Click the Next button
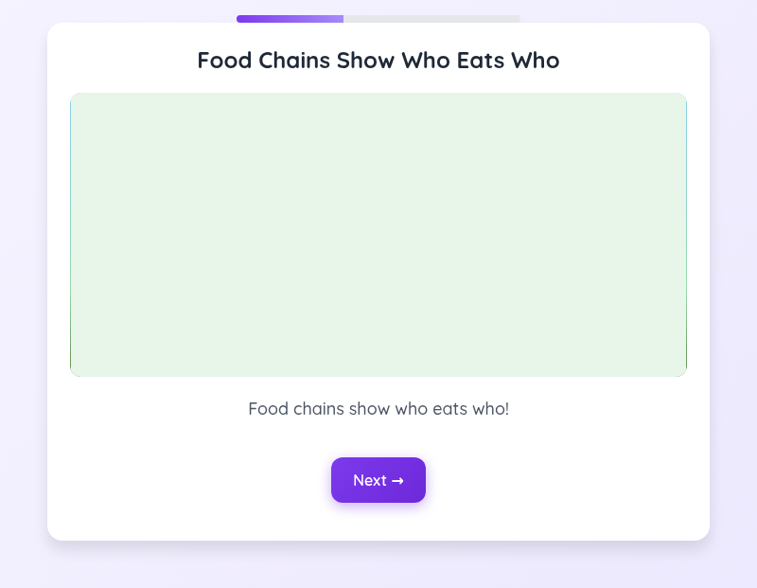The image size is (757, 588). coord(378,480)
